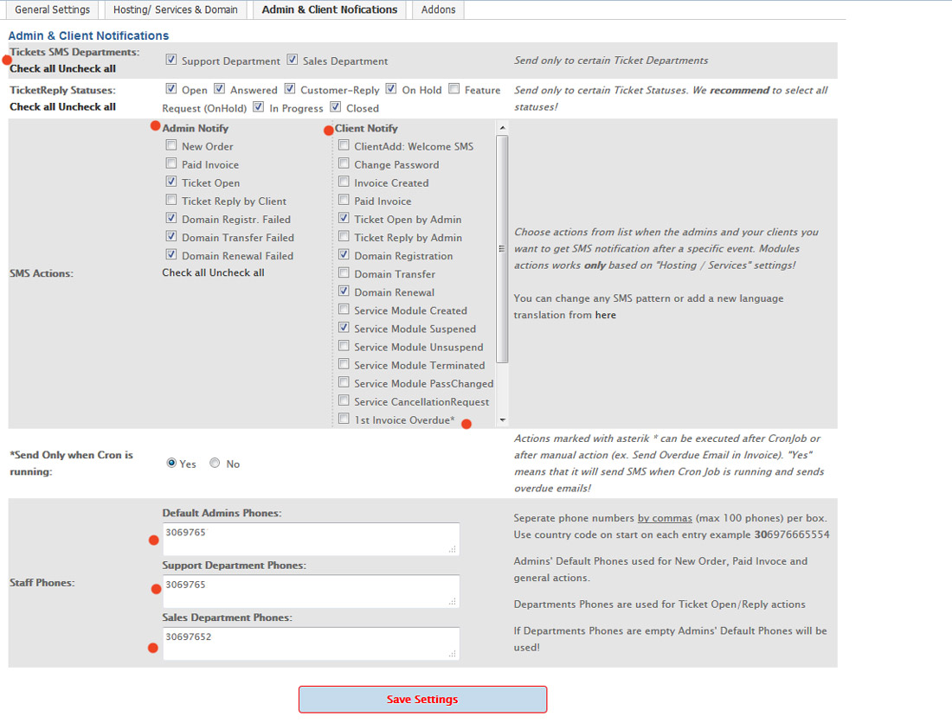Select Yes for Send Only when Cron
The image size is (952, 723).
[x=172, y=463]
